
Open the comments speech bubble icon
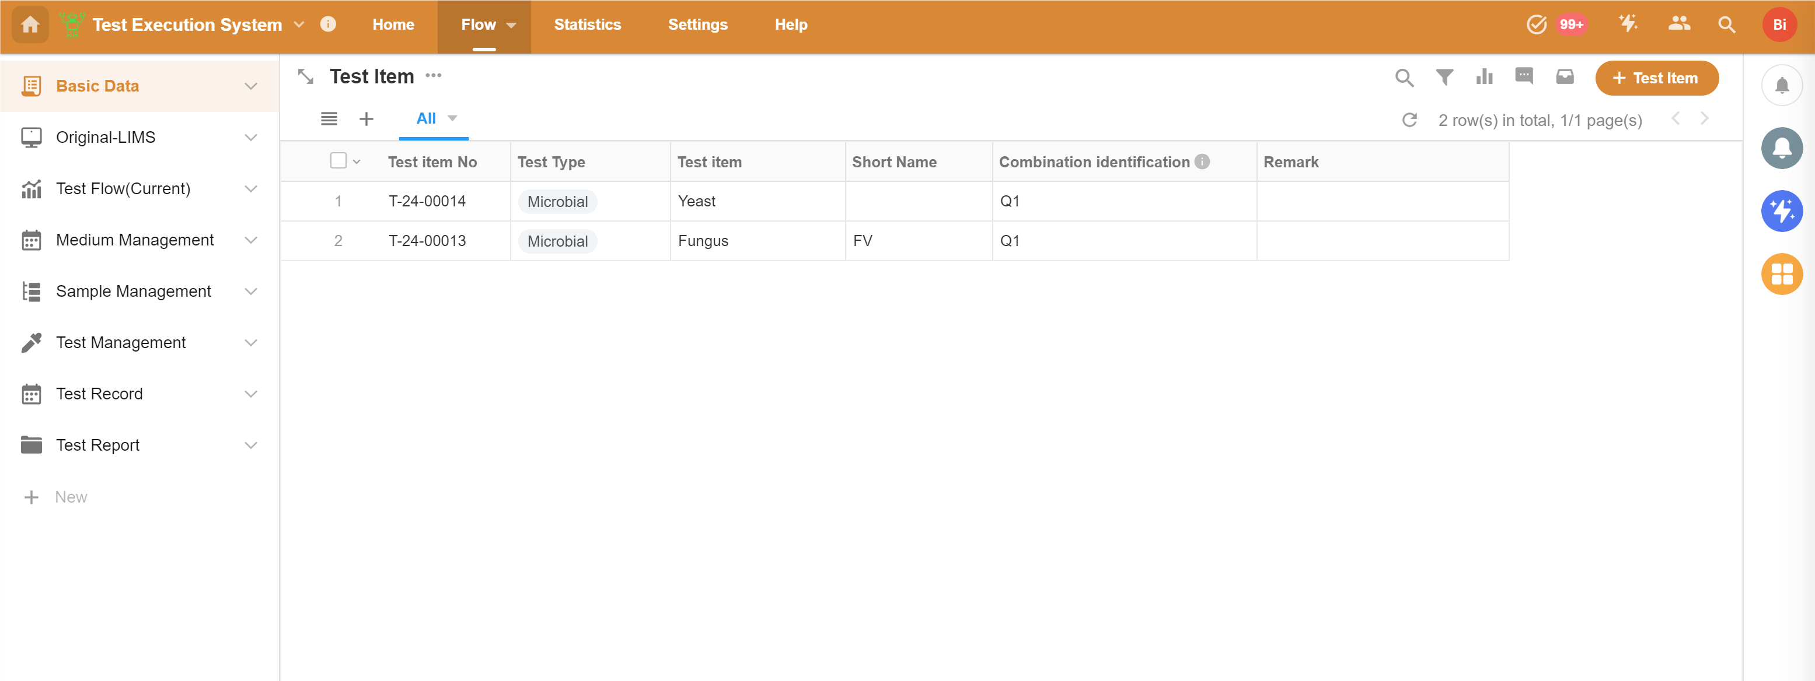click(x=1523, y=77)
